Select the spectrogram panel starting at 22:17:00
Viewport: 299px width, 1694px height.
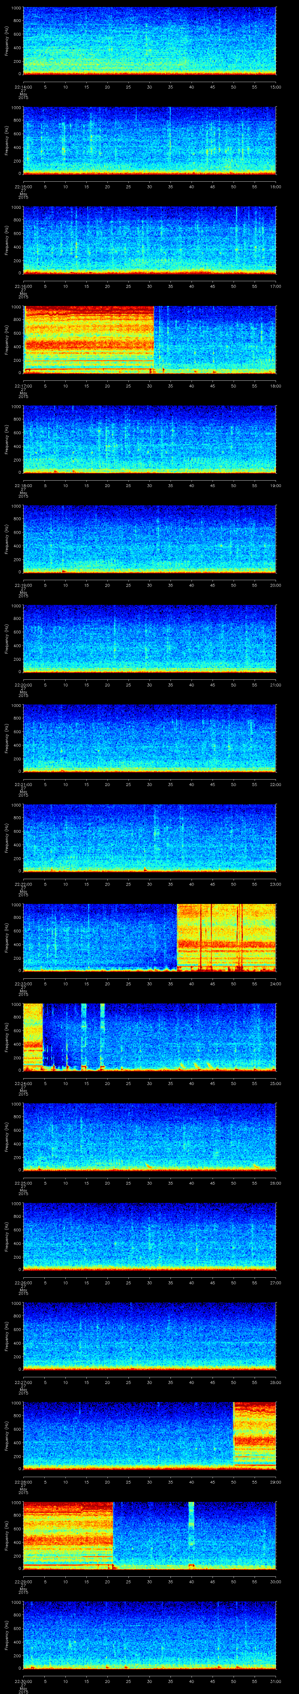(x=150, y=339)
